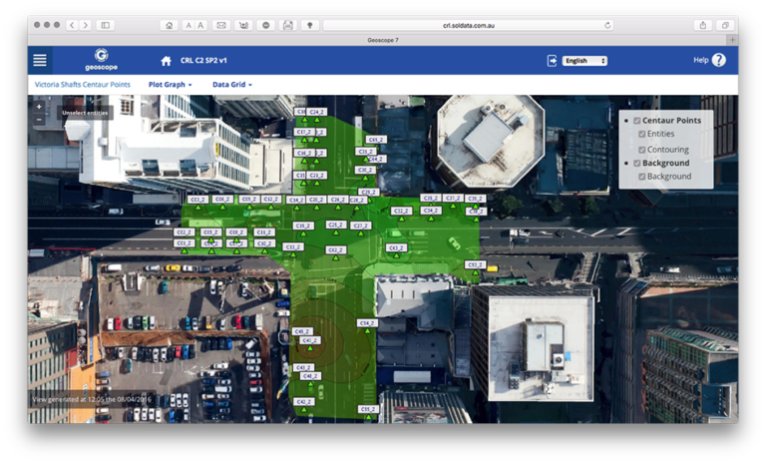This screenshot has height=463, width=766.
Task: Click the Unselect entities button
Action: pyautogui.click(x=85, y=113)
